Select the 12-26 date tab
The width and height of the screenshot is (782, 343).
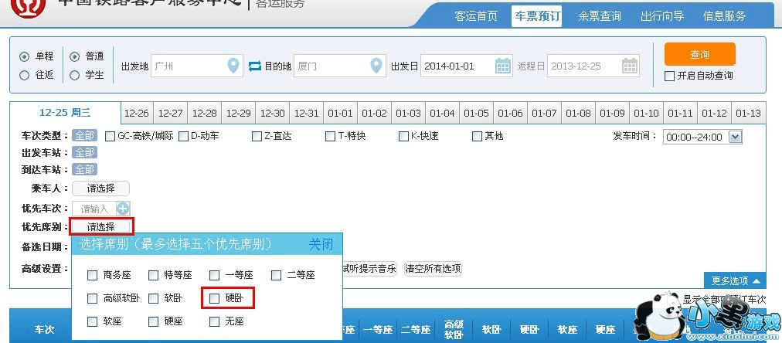pyautogui.click(x=137, y=114)
